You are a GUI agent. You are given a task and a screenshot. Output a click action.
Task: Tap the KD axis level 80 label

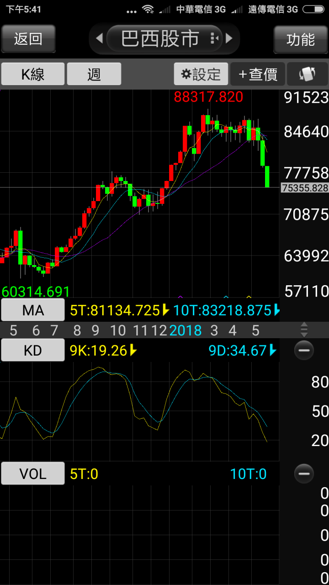pos(320,382)
